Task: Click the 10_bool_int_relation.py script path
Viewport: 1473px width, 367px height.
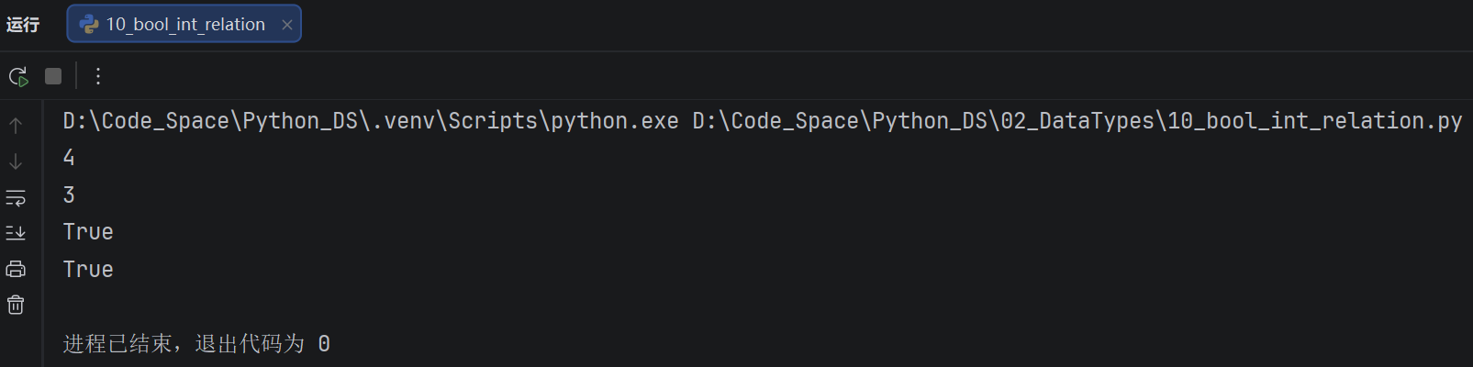Action: (x=1077, y=121)
